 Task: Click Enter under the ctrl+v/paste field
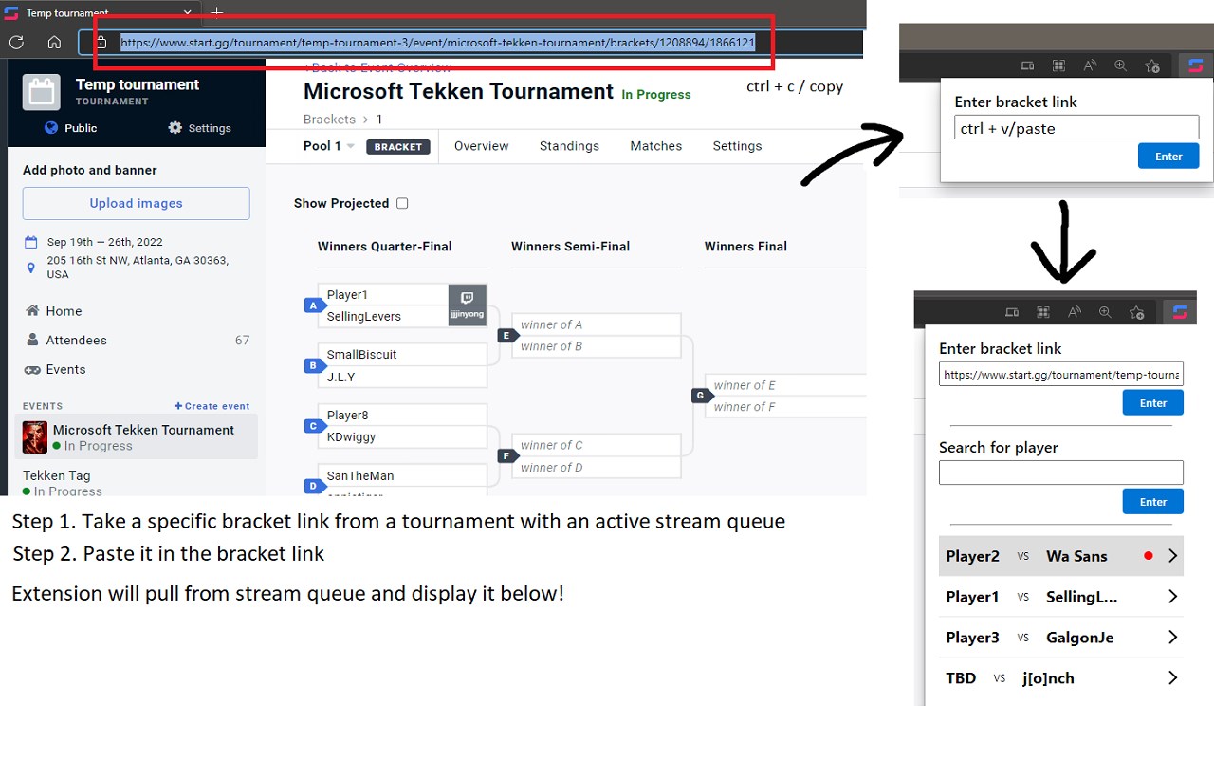tap(1168, 157)
